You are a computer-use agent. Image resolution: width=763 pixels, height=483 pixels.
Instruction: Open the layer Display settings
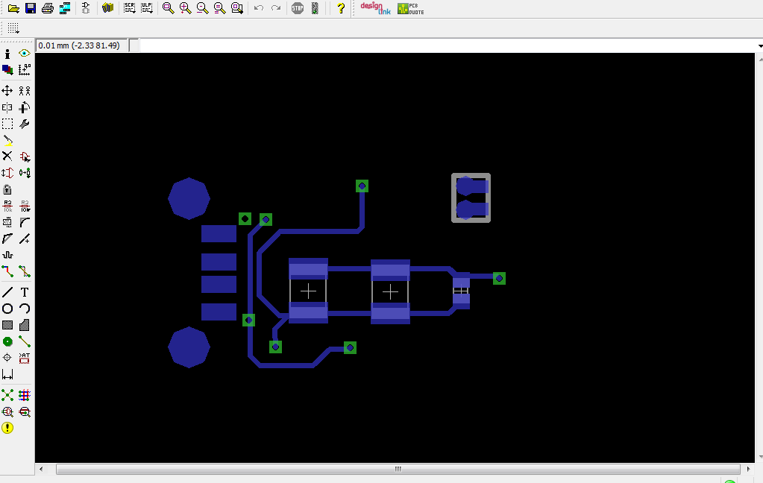click(7, 70)
